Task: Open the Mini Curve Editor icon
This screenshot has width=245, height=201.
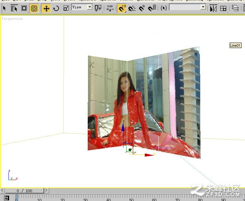Action: point(7,198)
